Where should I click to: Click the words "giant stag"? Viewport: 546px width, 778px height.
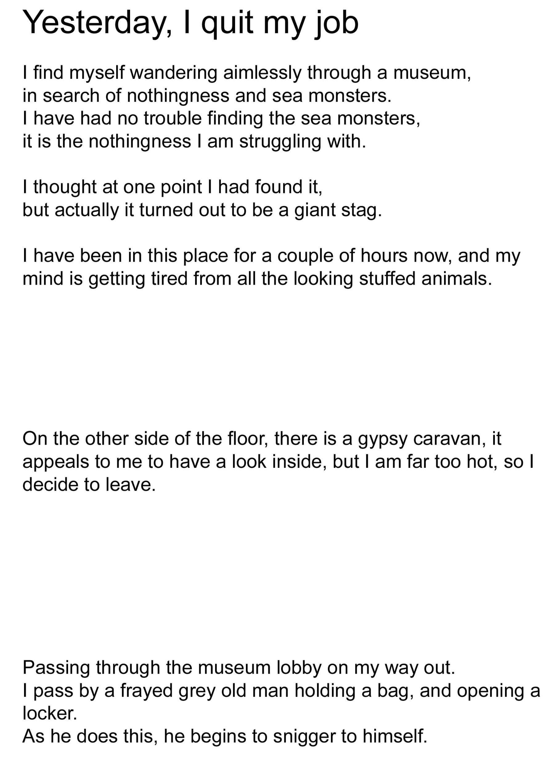338,210
